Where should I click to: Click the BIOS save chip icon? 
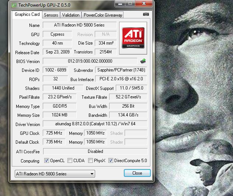[x=143, y=61]
